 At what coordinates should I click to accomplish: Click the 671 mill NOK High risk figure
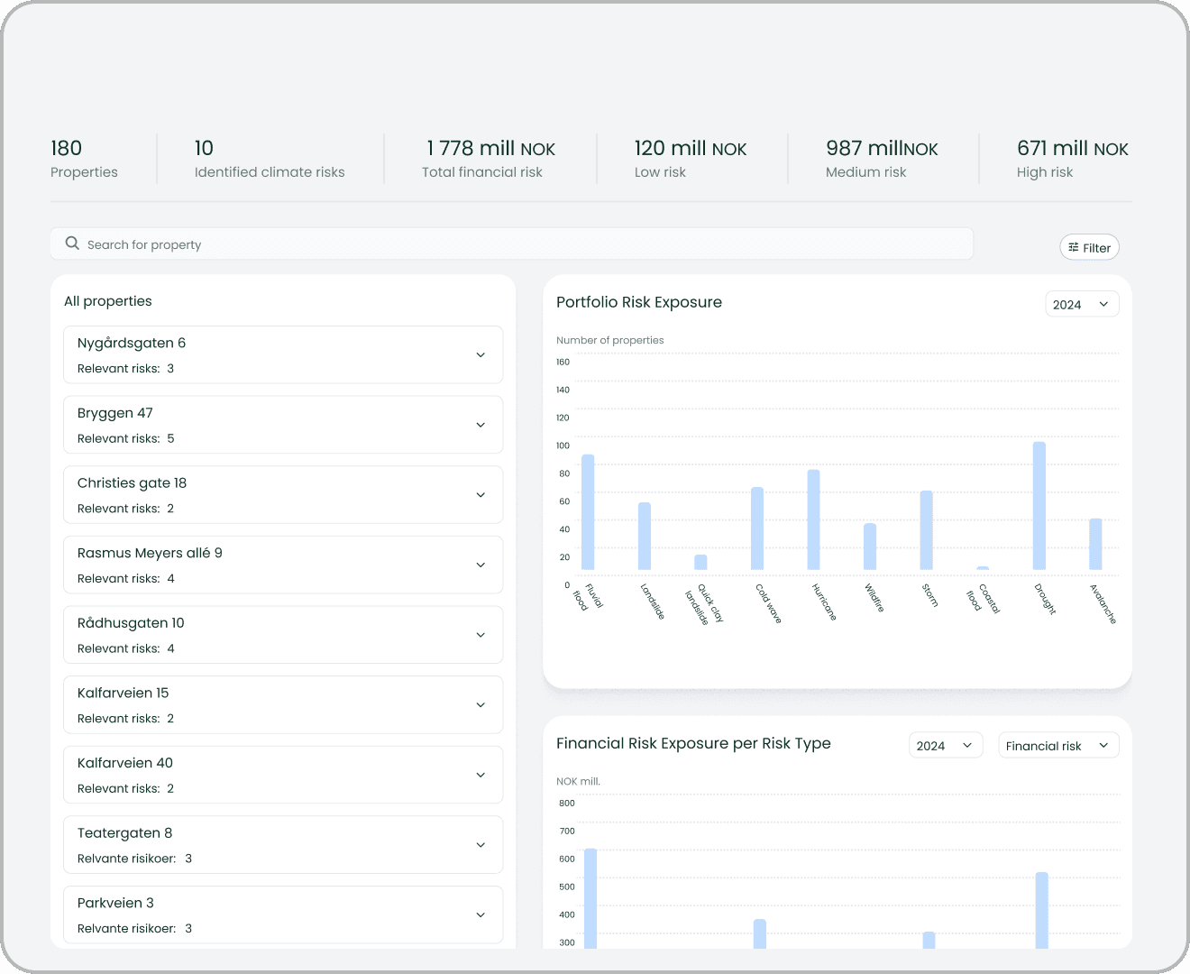click(1073, 159)
